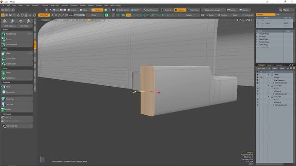Click the funnel filter icon in Items panel
This screenshot has width=296, height=166.
294,68
